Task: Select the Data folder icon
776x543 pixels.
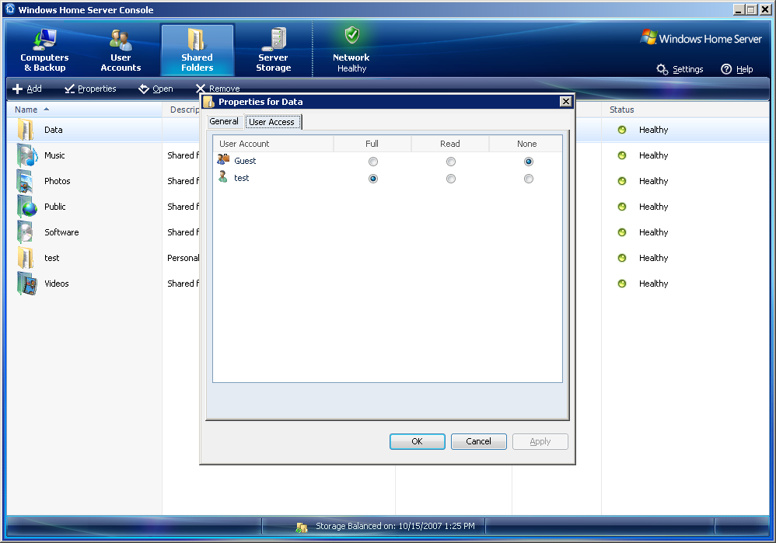Action: click(26, 130)
